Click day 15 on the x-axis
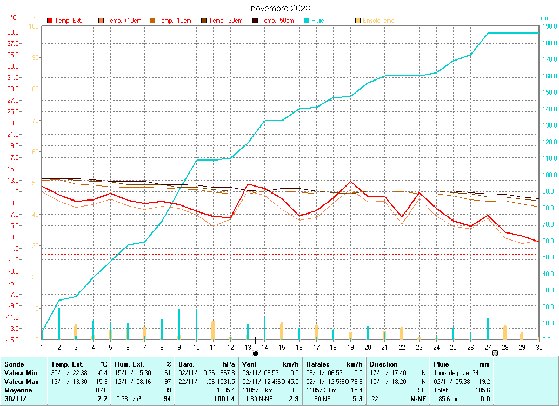The image size is (559, 406). 282,347
